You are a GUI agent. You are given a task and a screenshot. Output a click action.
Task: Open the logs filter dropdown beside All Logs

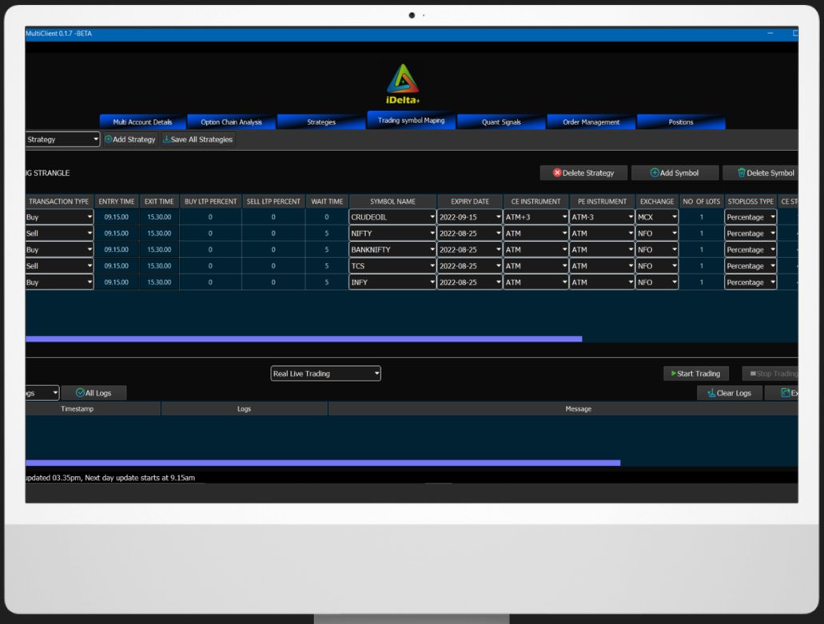[x=42, y=393]
